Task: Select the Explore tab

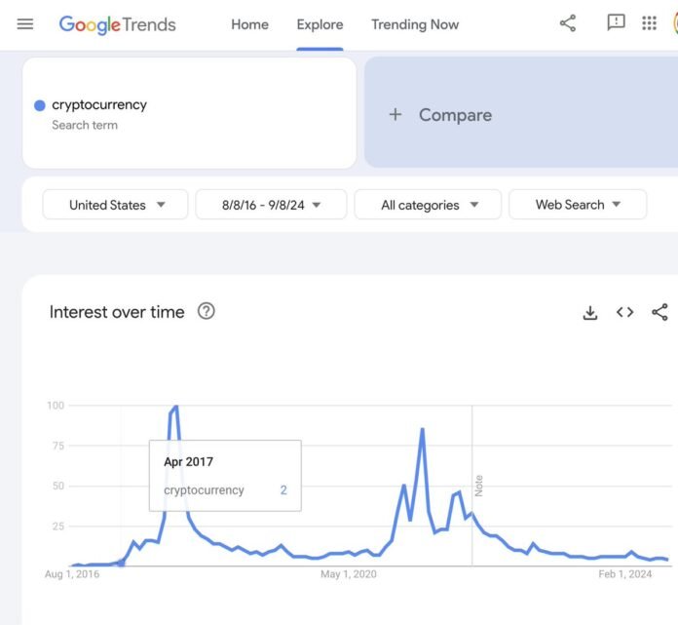Action: pos(320,24)
